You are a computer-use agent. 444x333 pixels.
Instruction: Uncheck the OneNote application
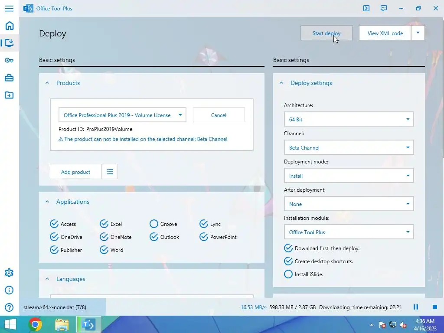click(115, 237)
